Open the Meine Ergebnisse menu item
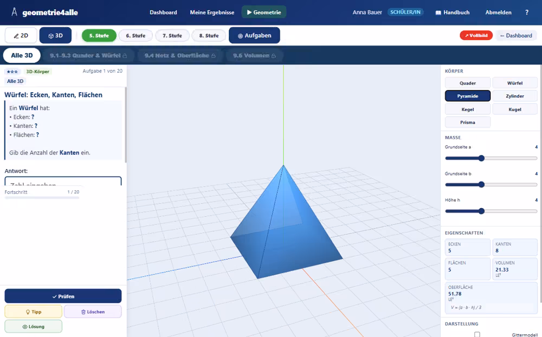542x337 pixels. (x=212, y=12)
